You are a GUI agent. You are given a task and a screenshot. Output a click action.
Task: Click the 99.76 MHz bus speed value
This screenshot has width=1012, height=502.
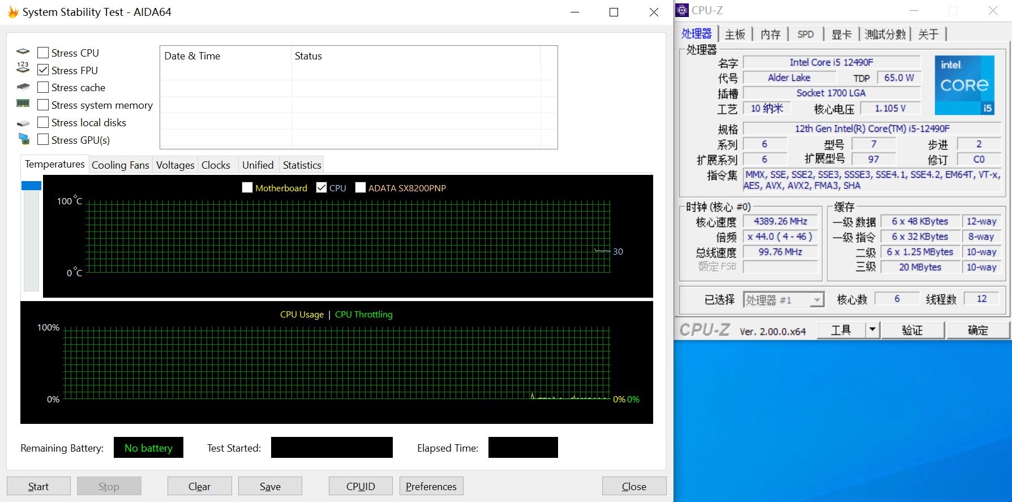point(781,252)
